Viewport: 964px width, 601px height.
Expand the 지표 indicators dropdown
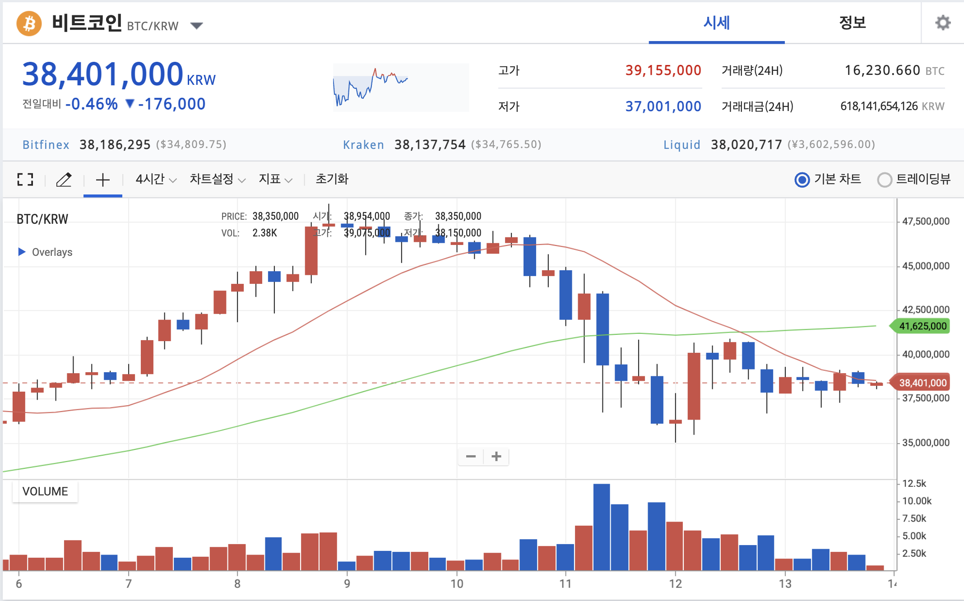[x=275, y=180]
